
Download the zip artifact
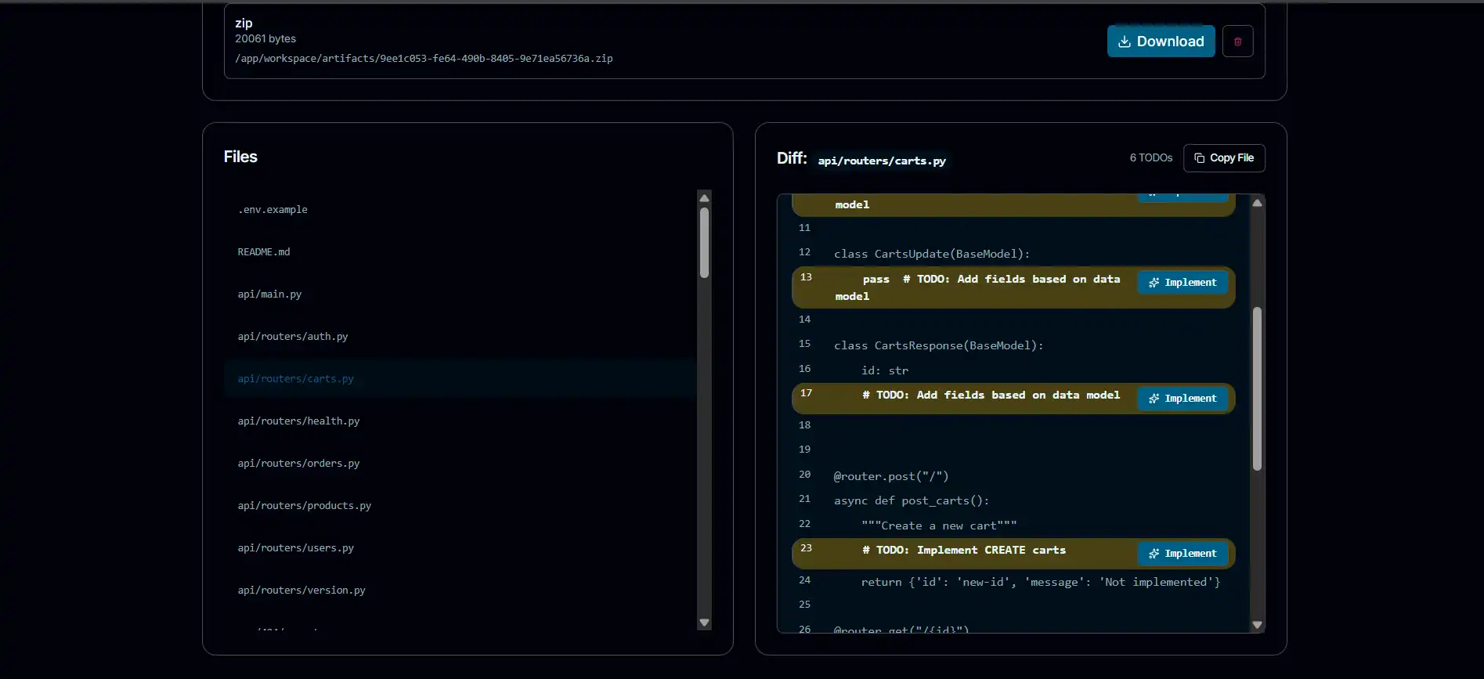(x=1161, y=42)
